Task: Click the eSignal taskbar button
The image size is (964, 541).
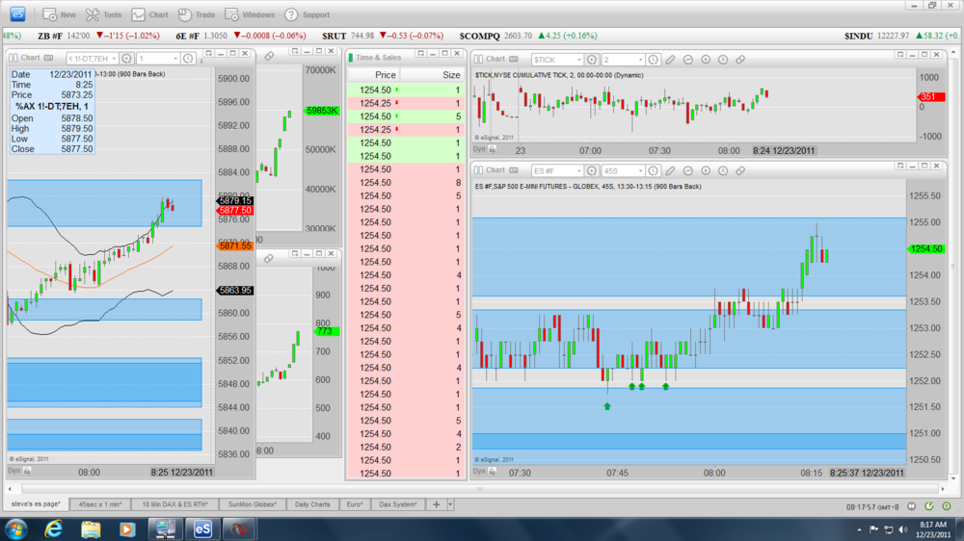Action: tap(202, 528)
